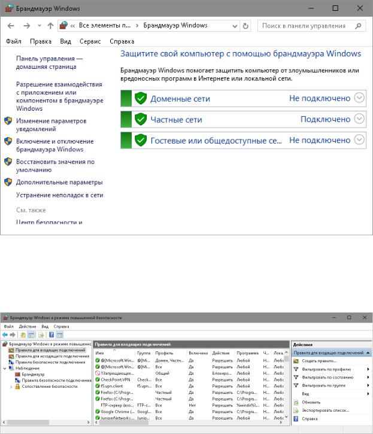This screenshot has width=373, height=434.
Task: Click the back arrow in the advanced firewall toolbar
Action: [5, 335]
